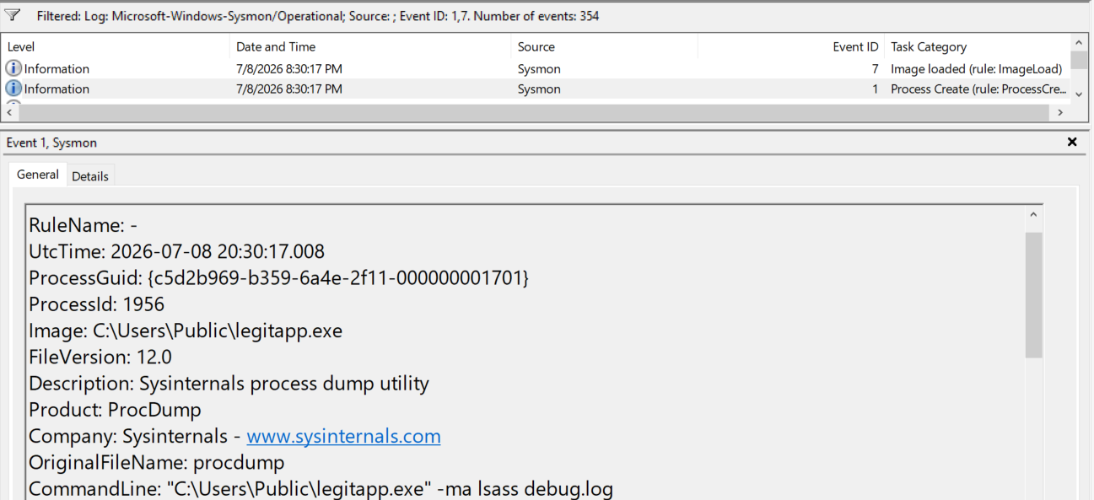
Task: Click the Event 1, Sysmon pane title
Action: coord(51,142)
